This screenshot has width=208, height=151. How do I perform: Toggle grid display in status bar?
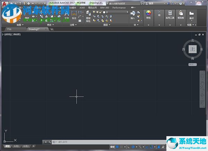tap(117, 147)
